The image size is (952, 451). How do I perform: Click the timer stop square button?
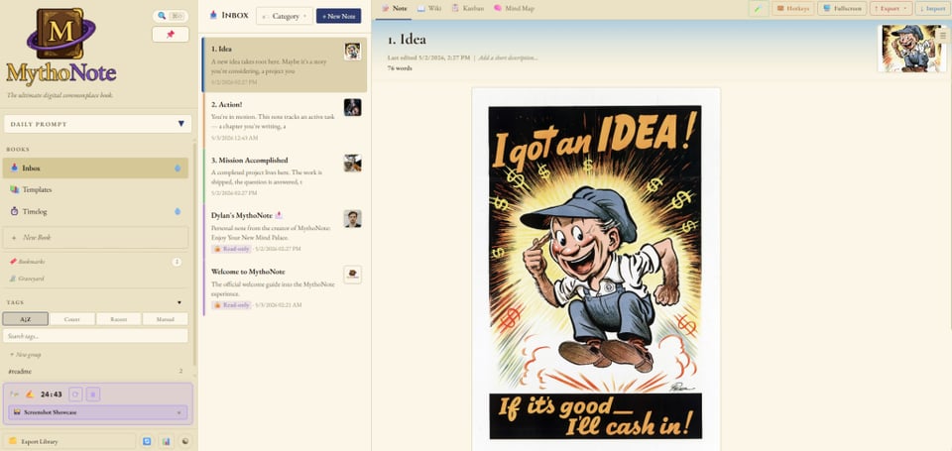[x=93, y=394]
